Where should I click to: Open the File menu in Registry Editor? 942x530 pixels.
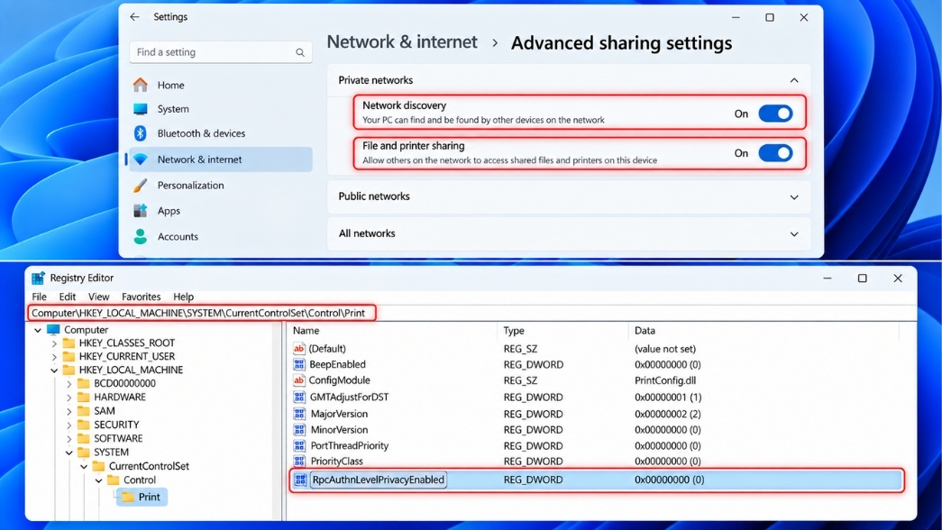[39, 297]
